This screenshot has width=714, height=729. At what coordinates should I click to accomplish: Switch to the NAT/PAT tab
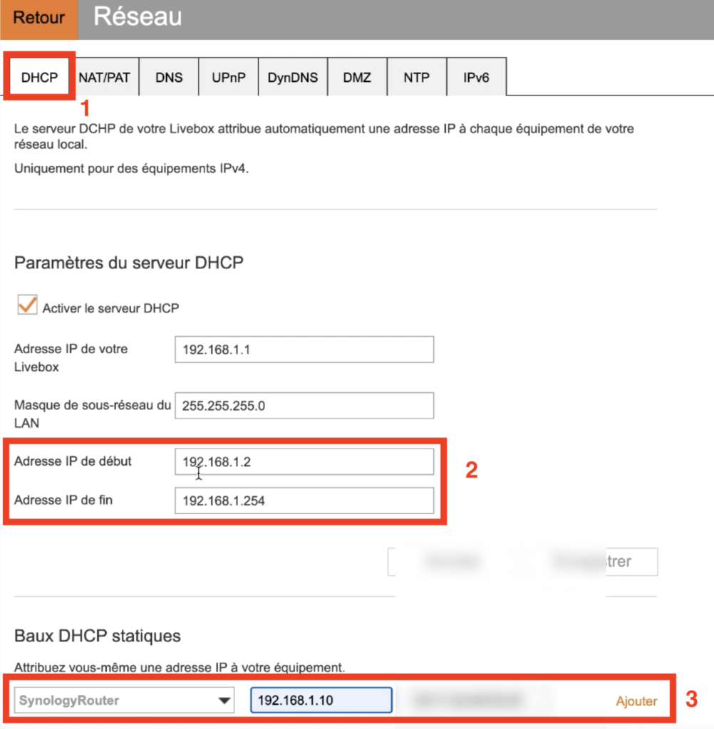click(104, 77)
